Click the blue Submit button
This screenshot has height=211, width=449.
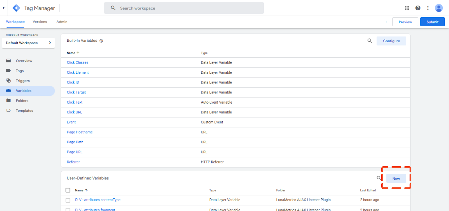click(432, 22)
